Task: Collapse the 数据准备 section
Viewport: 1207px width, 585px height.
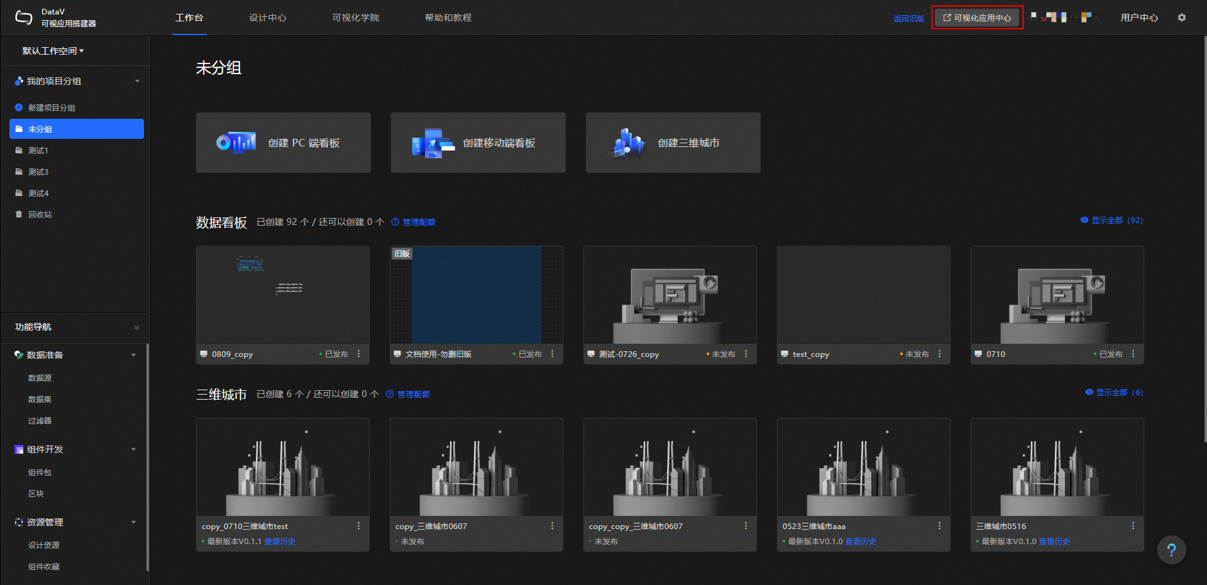Action: coord(133,355)
